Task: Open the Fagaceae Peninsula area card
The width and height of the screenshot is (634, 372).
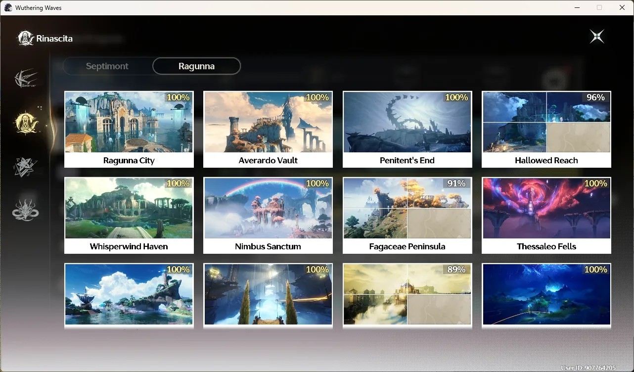Action: (408, 216)
